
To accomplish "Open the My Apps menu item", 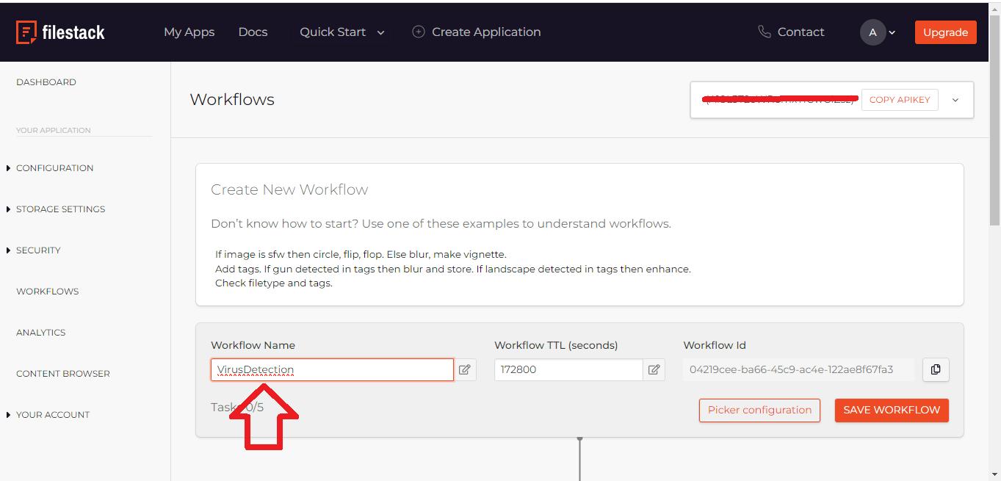I will coord(189,32).
